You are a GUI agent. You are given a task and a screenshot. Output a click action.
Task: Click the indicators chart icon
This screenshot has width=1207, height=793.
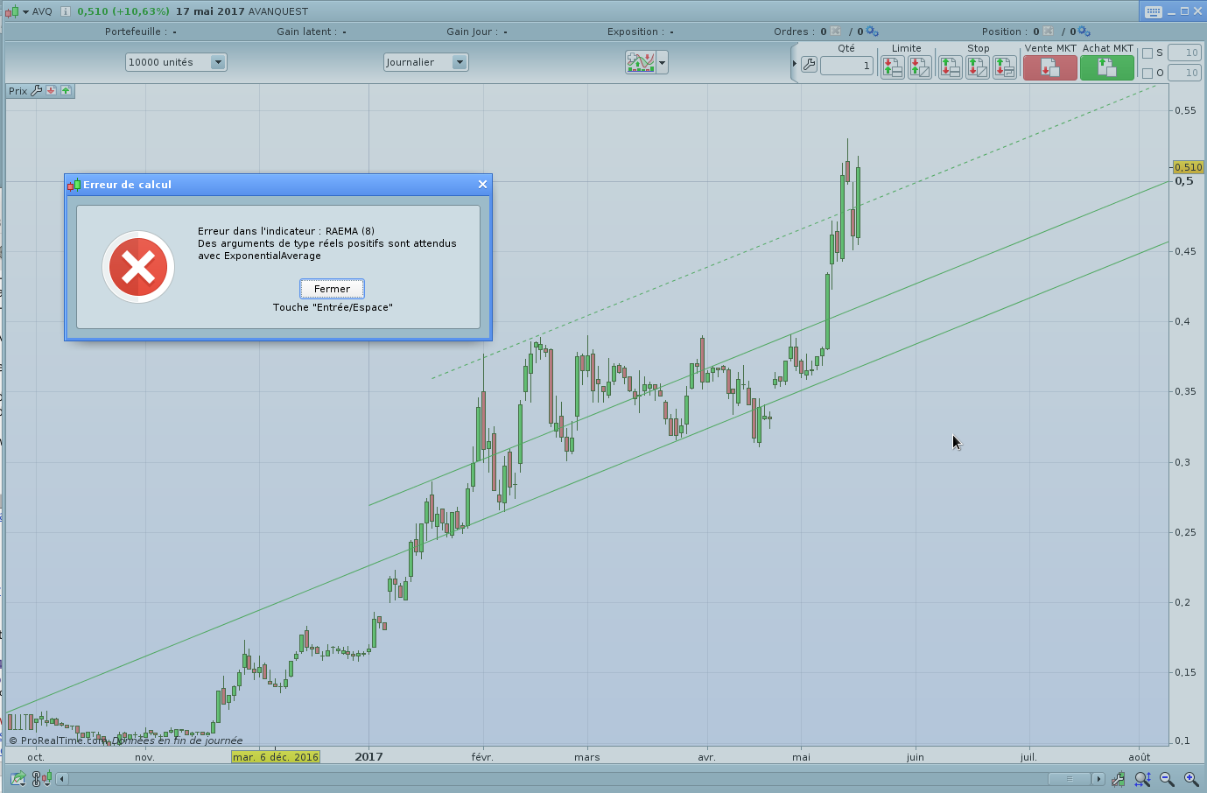641,62
